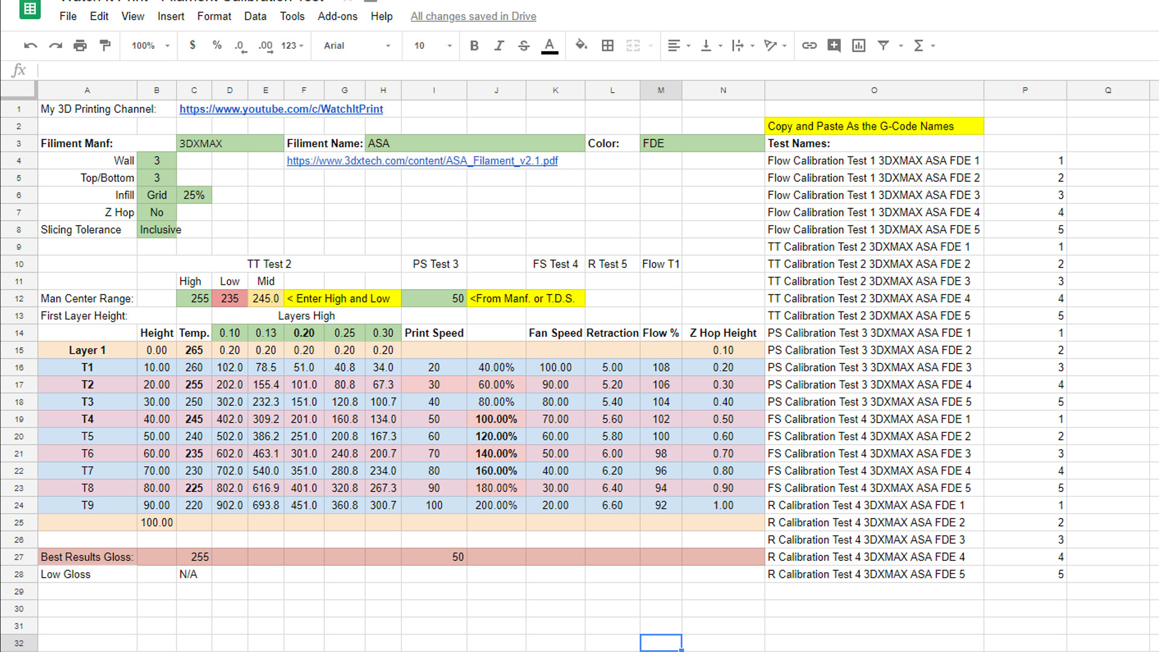Select cell with high temp 255
Screen dimensions: 1159x652
[194, 299]
